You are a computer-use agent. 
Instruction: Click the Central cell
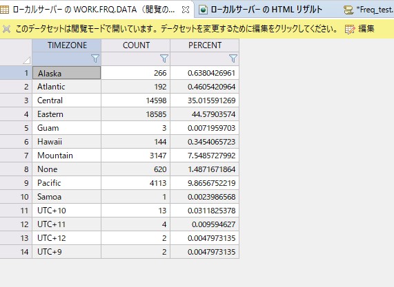coord(67,100)
